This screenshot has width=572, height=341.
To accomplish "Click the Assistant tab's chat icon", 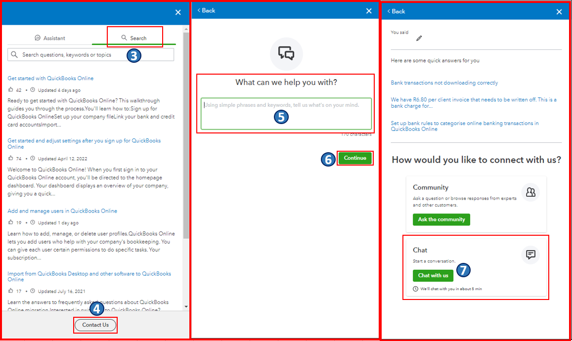I will 38,38.
